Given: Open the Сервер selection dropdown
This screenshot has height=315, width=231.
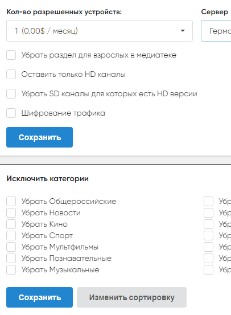Looking at the screenshot, I should 216,31.
